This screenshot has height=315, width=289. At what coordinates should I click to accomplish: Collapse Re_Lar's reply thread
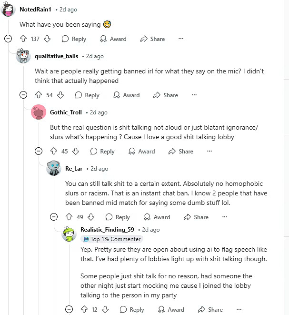point(54,217)
